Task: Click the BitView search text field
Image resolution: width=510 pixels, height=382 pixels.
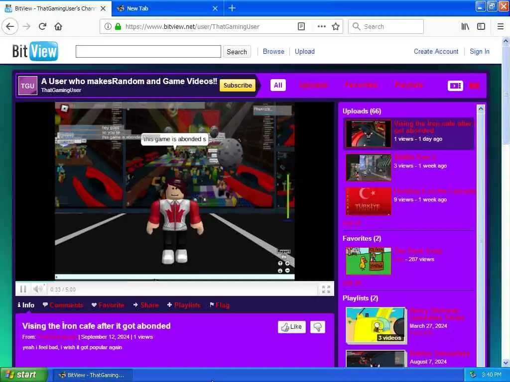Action: (148, 51)
